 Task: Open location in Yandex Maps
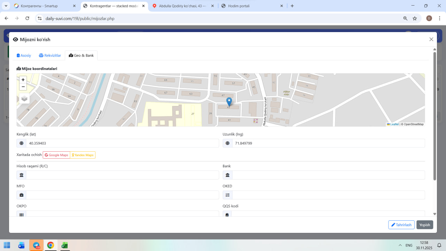83,155
